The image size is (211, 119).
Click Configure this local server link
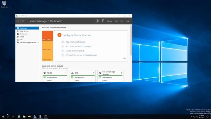point(77,35)
